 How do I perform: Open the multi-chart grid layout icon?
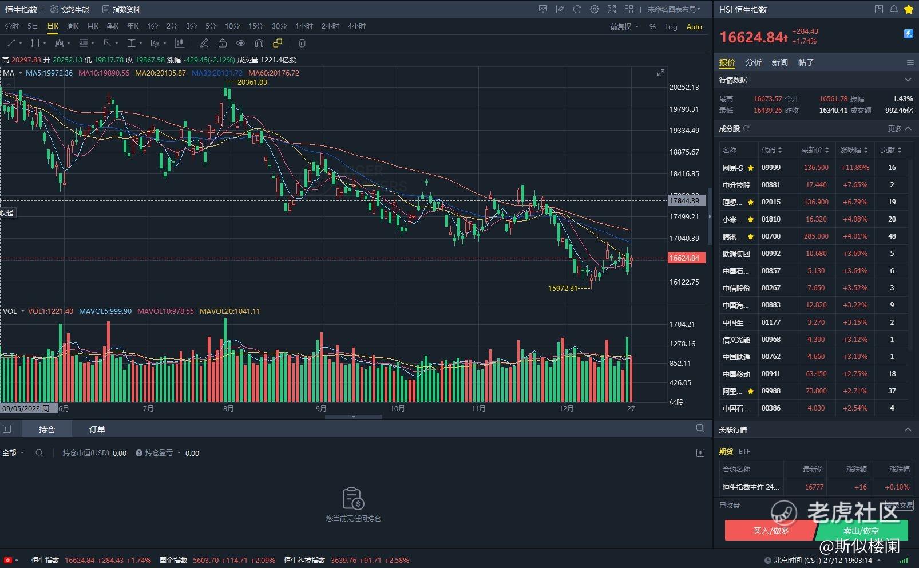[x=629, y=9]
